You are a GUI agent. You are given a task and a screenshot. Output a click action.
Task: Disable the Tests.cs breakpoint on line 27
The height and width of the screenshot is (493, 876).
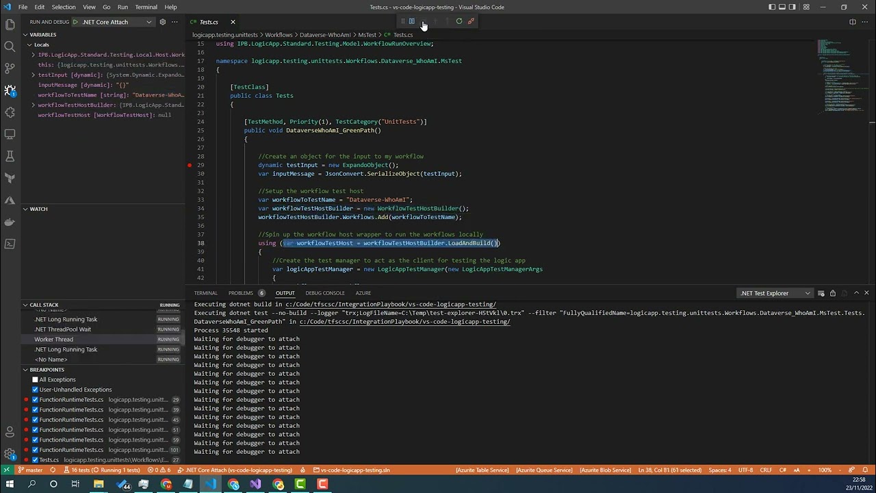(35, 460)
